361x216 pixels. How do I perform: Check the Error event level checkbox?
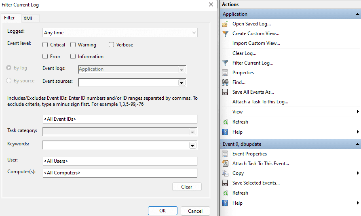45,57
